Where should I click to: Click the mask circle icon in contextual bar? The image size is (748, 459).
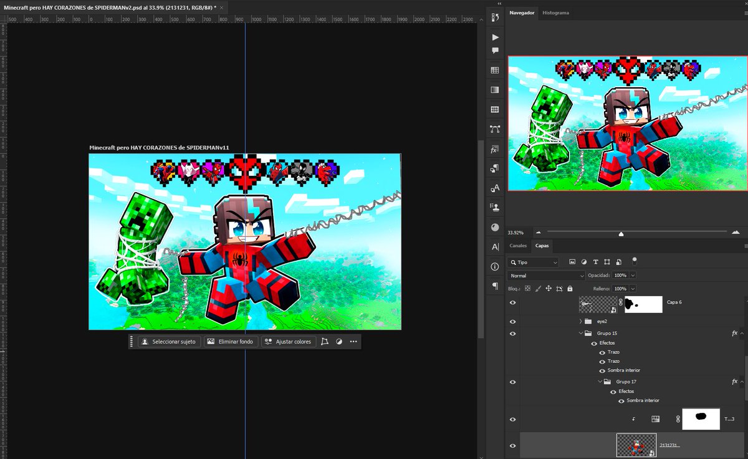click(339, 342)
